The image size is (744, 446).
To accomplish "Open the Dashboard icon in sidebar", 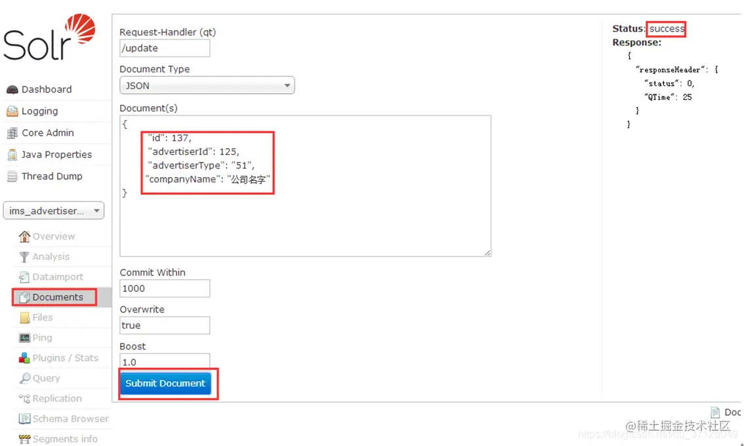I will [x=12, y=89].
